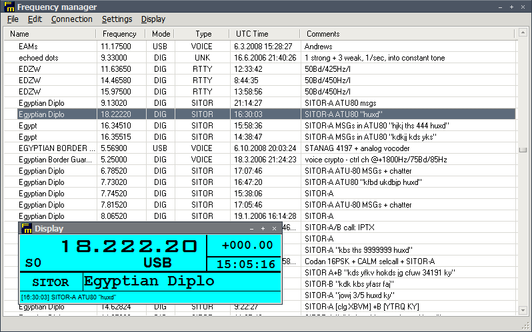Sort list by Frequency column header
The image size is (532, 332).
coord(120,33)
